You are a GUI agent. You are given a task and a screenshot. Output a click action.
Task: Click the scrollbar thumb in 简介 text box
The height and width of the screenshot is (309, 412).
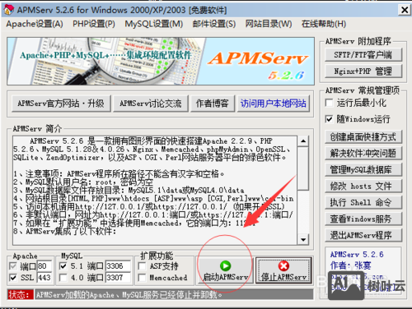coord(303,168)
